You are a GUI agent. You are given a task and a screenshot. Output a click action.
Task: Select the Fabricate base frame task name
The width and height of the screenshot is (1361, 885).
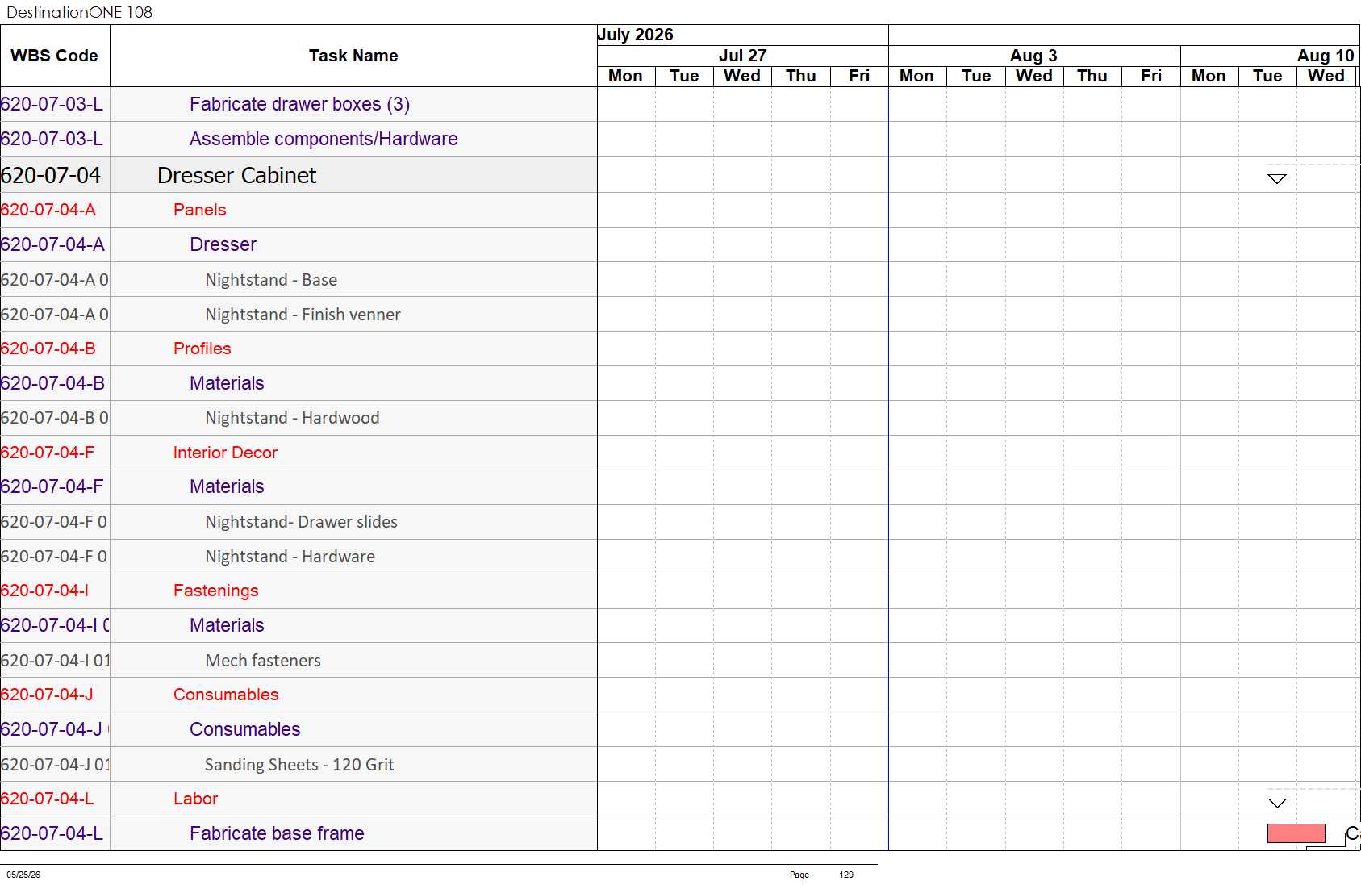[277, 833]
